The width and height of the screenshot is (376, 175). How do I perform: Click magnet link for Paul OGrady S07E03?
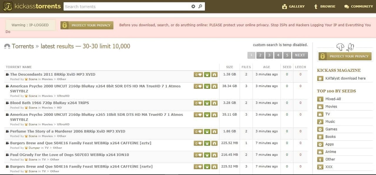point(214,155)
